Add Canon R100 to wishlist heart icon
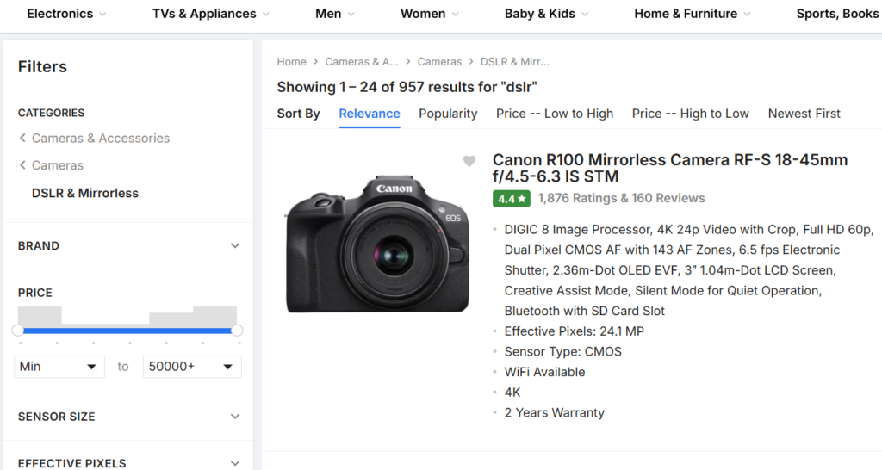The image size is (882, 470). pos(469,161)
